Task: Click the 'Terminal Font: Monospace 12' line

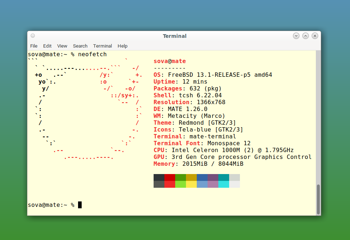Action: (x=202, y=143)
